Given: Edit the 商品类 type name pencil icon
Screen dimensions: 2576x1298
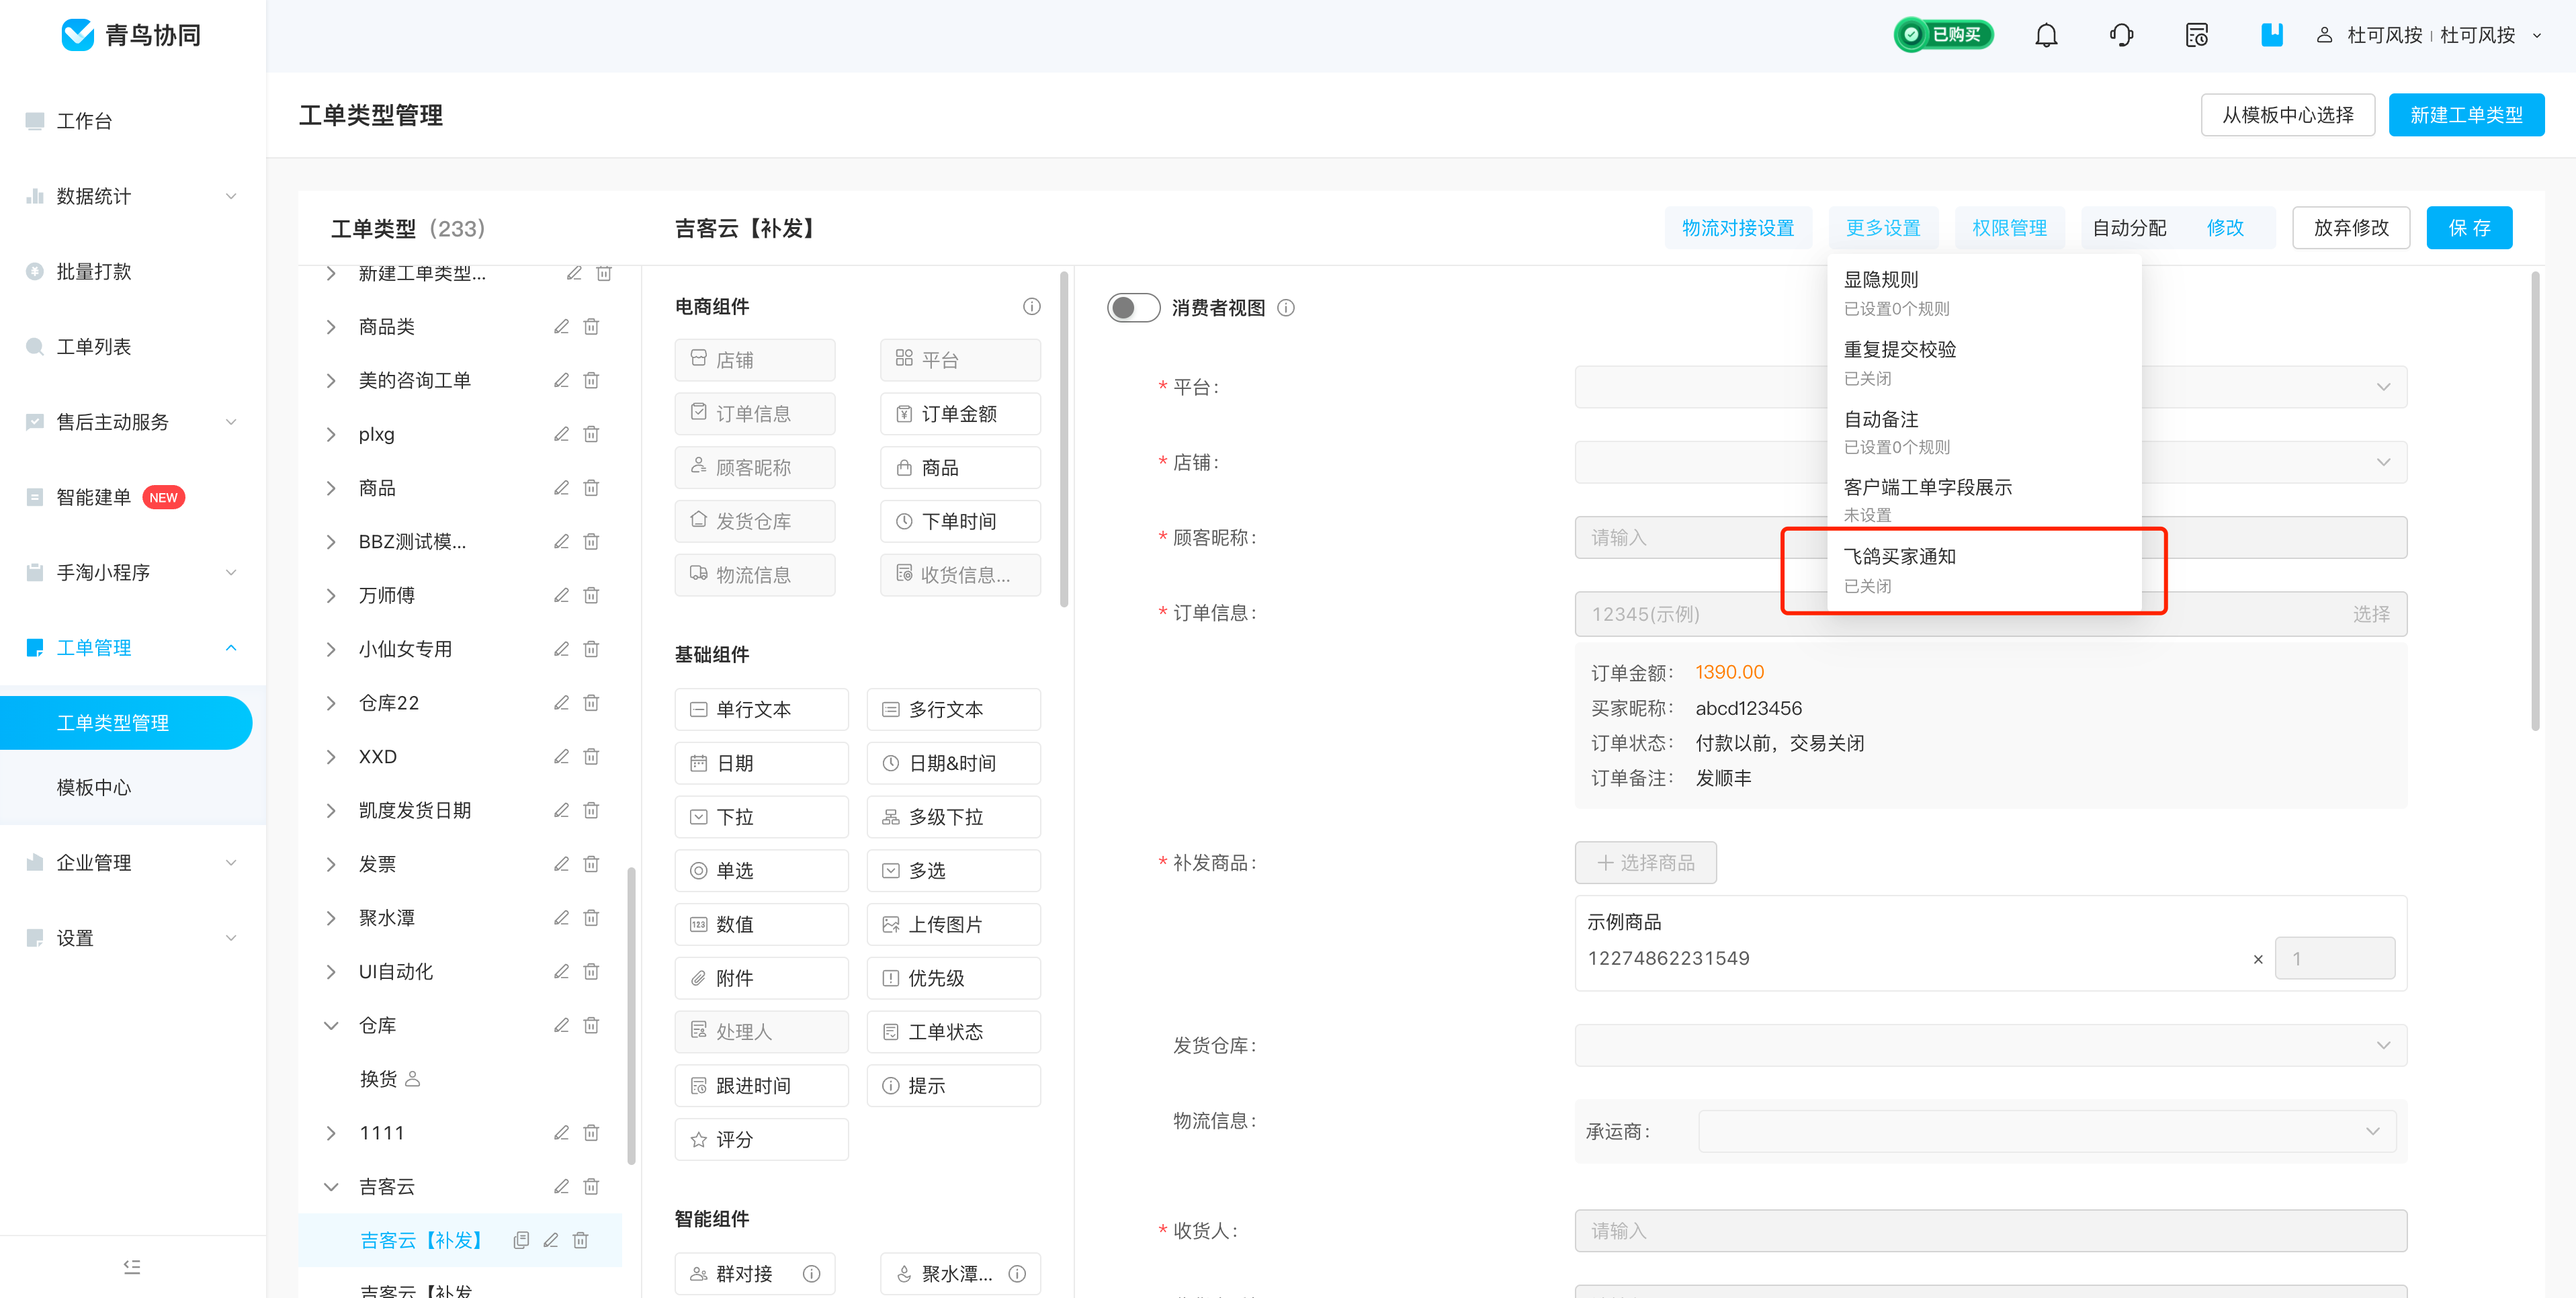Looking at the screenshot, I should (x=561, y=327).
